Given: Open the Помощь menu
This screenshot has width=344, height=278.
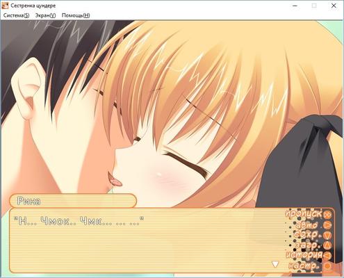Looking at the screenshot, I should point(76,15).
